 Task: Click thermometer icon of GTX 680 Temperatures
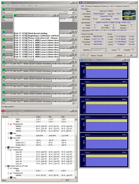pyautogui.click(x=11, y=173)
